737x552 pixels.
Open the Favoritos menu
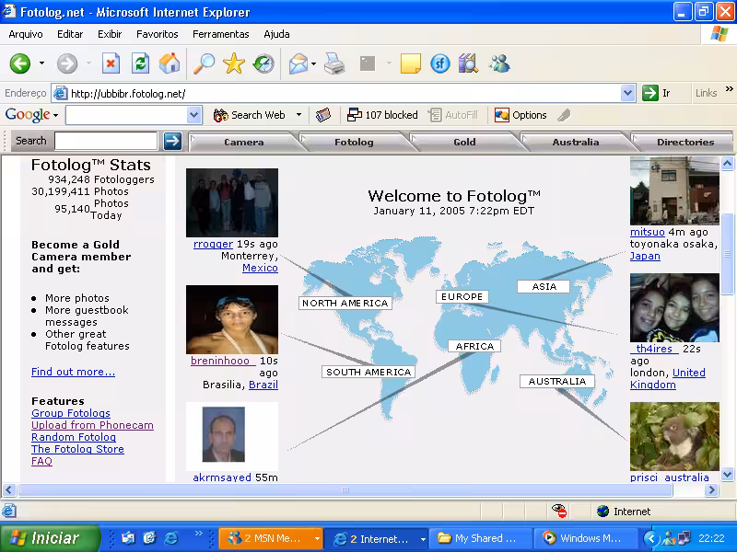pos(157,34)
